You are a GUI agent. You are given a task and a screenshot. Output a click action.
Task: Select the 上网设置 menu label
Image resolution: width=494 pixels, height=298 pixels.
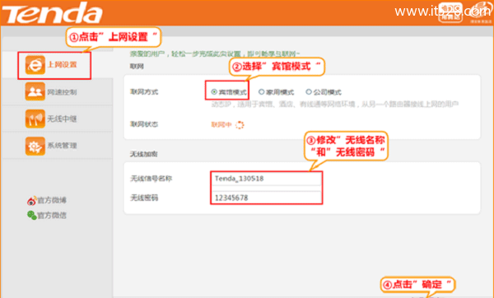tap(62, 64)
